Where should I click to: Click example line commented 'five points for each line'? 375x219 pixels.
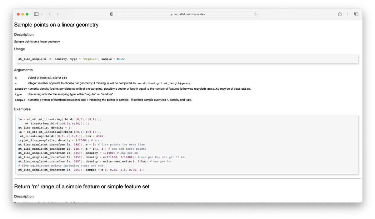tap(81, 145)
